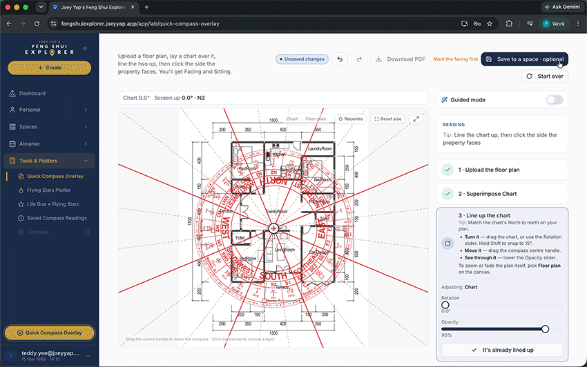This screenshot has width=587, height=367.
Task: Click the step 3 rotate icon
Action: [448, 244]
